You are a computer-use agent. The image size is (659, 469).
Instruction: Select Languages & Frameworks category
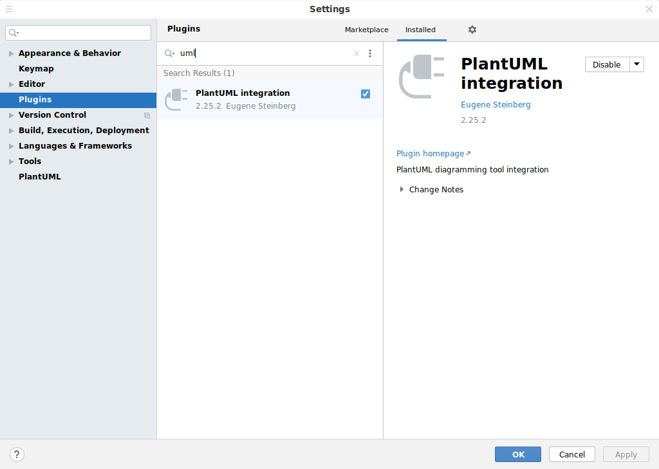click(75, 146)
